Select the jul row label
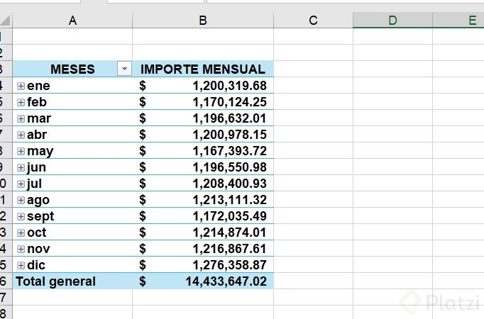The height and width of the screenshot is (319, 484). [34, 184]
